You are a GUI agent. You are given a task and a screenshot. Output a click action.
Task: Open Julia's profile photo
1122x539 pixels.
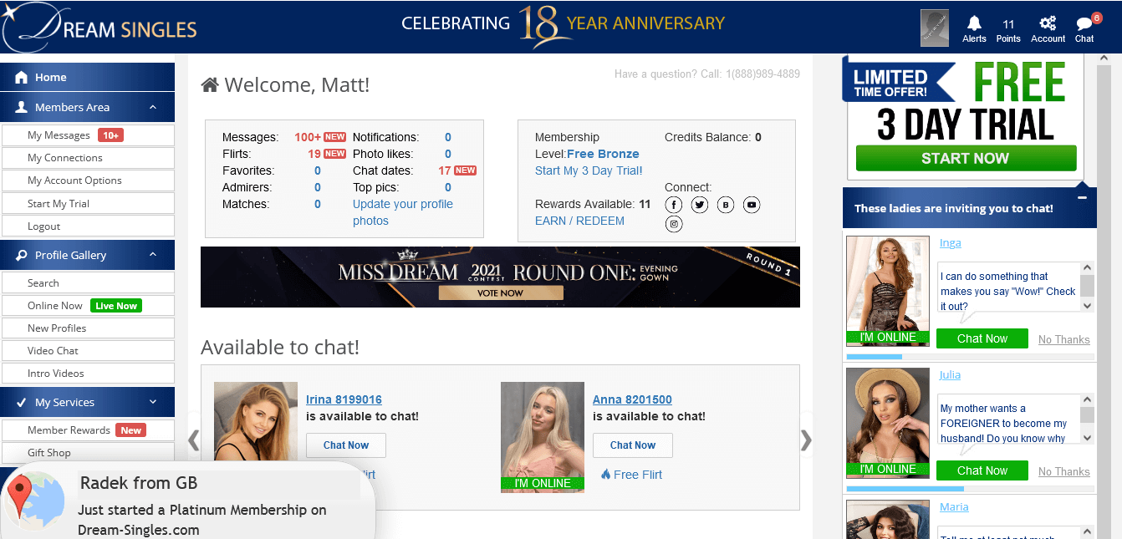[x=888, y=423]
